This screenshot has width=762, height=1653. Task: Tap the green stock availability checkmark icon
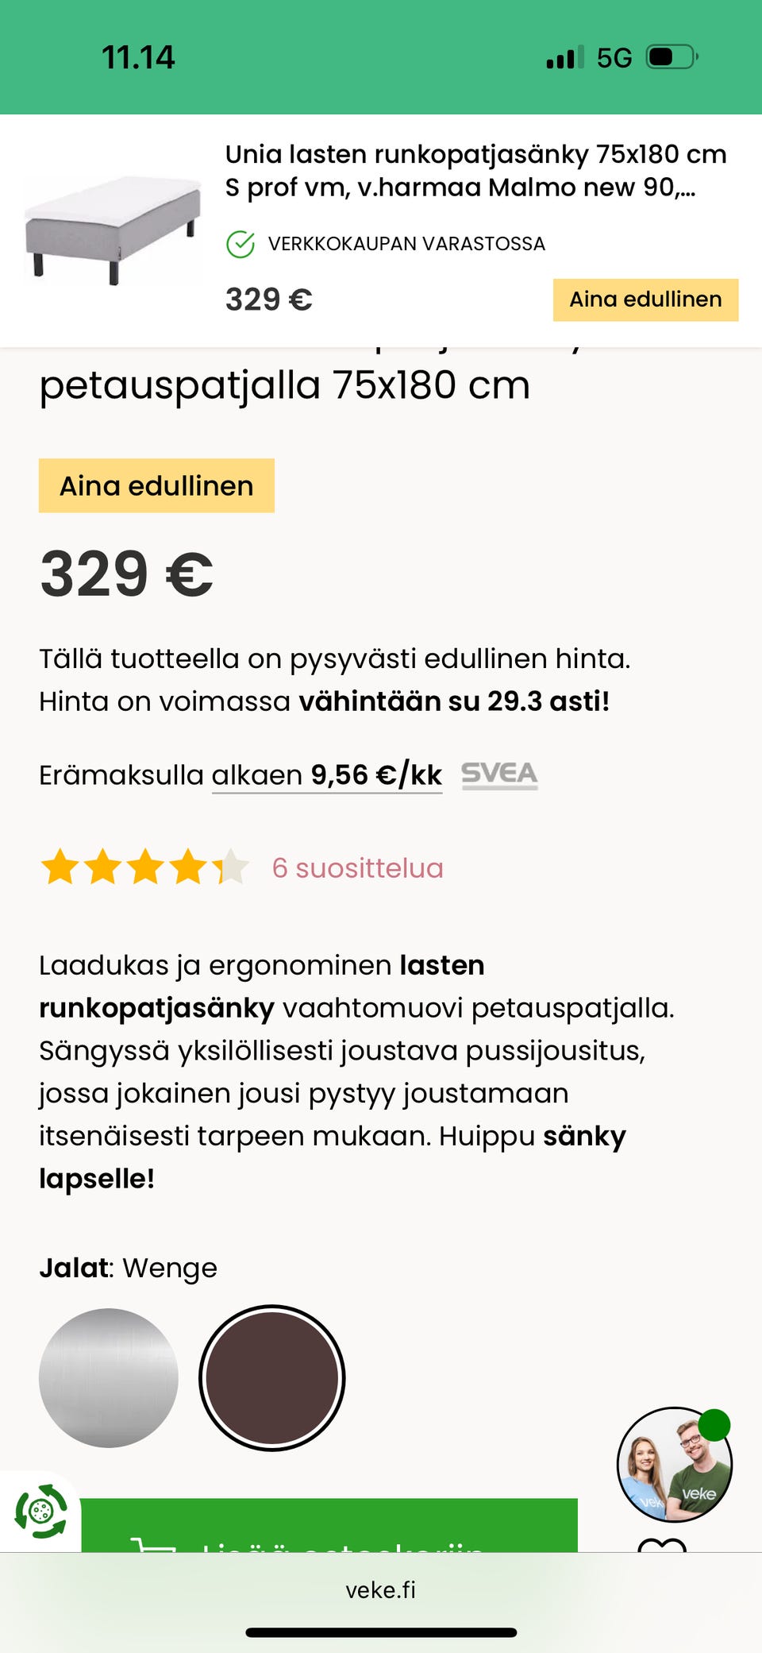coord(241,244)
